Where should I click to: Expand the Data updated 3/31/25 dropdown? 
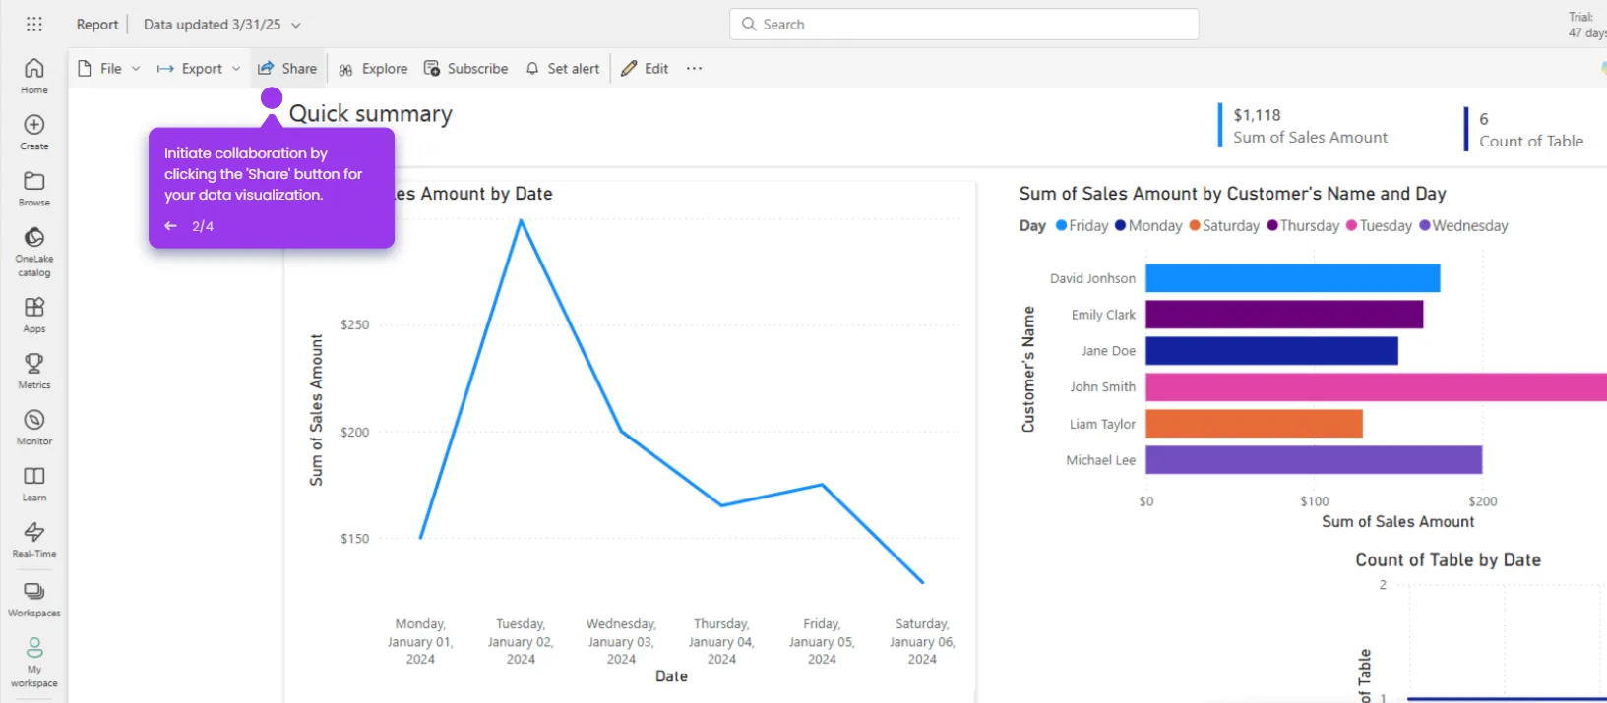(222, 25)
